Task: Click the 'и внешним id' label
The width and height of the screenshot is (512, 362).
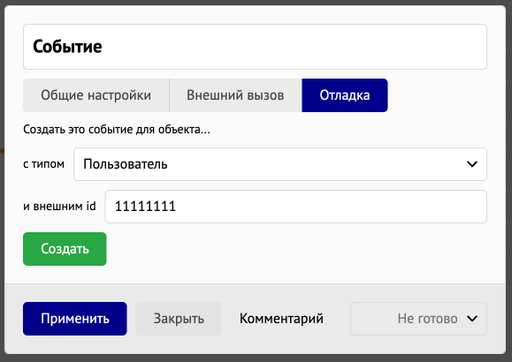Action: click(59, 206)
